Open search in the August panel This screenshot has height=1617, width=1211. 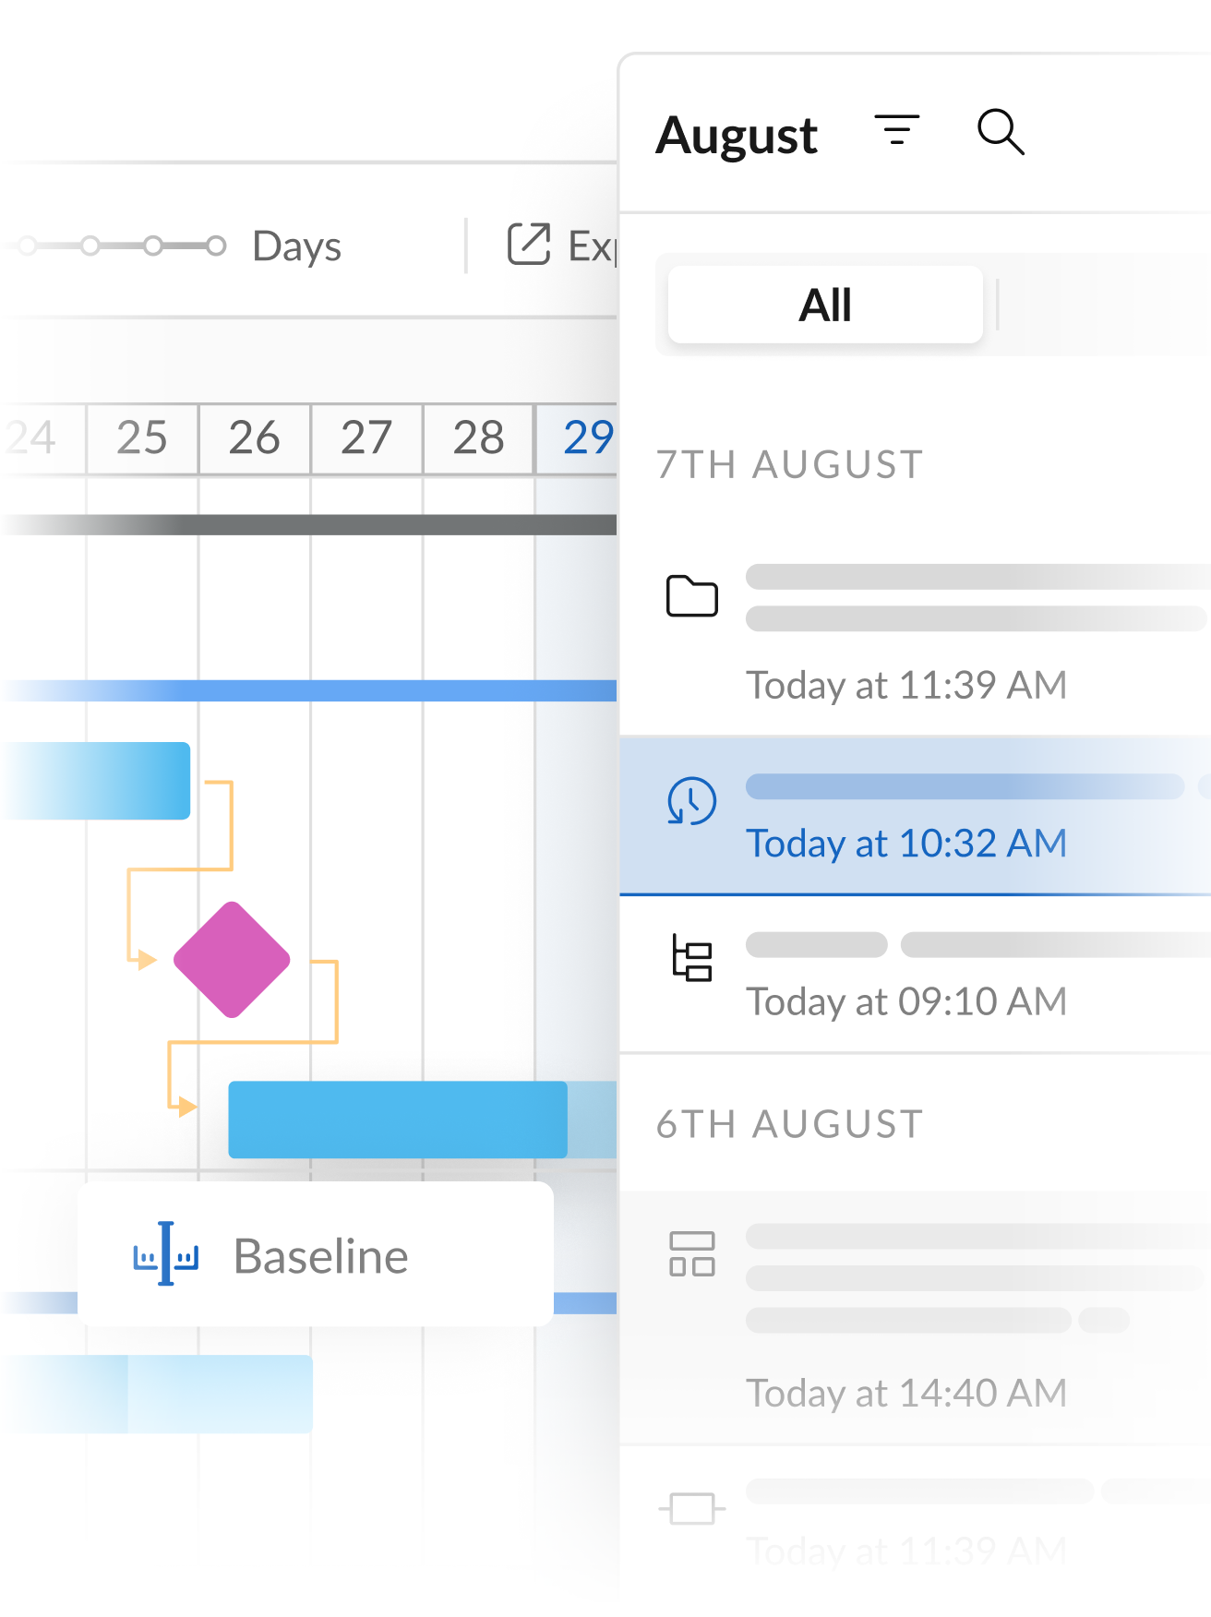1001,131
